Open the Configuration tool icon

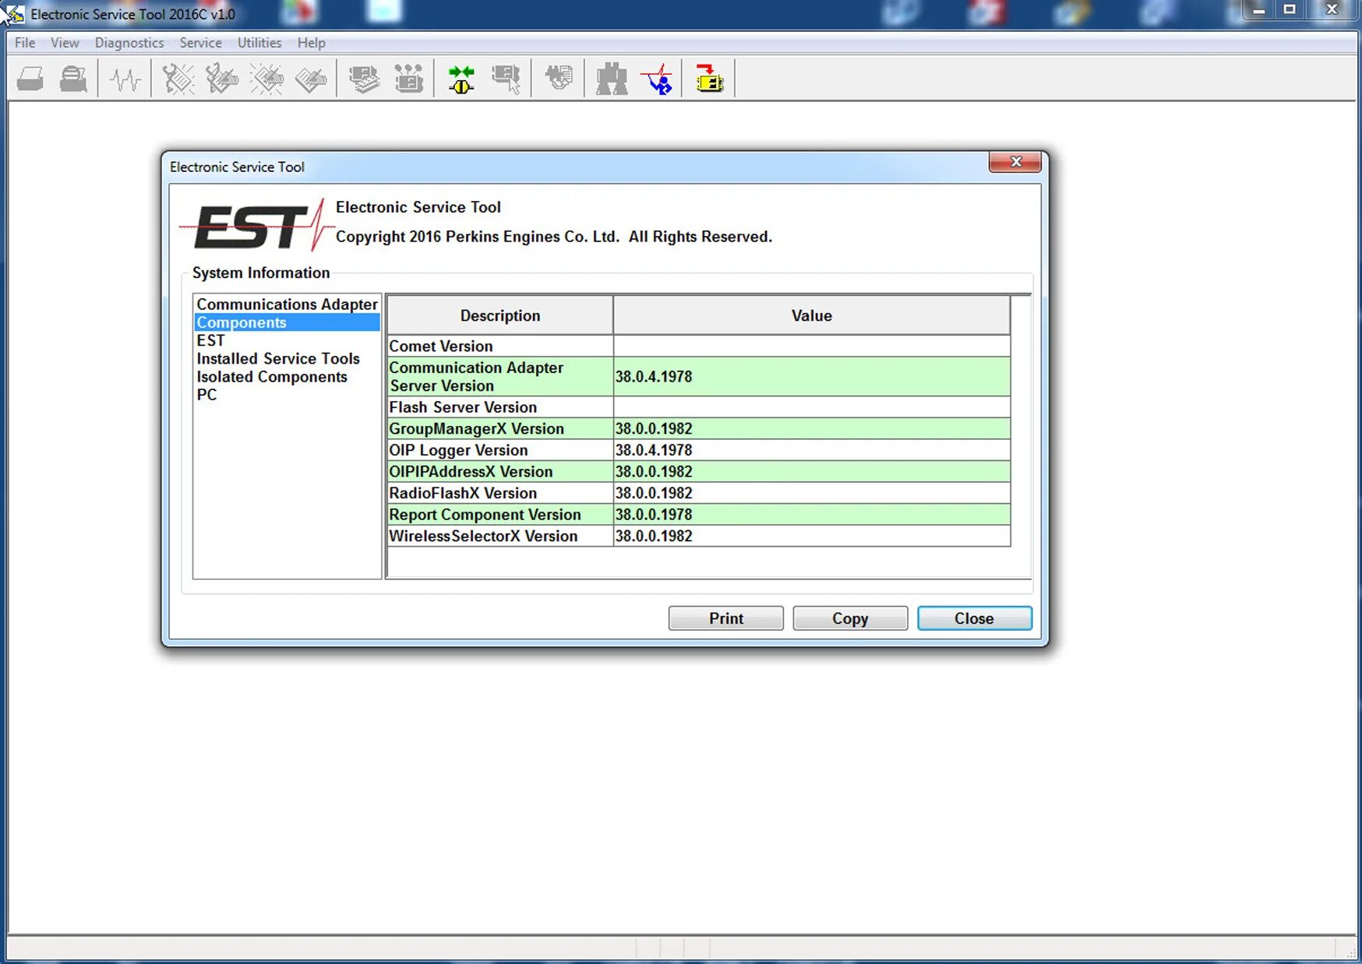click(408, 79)
